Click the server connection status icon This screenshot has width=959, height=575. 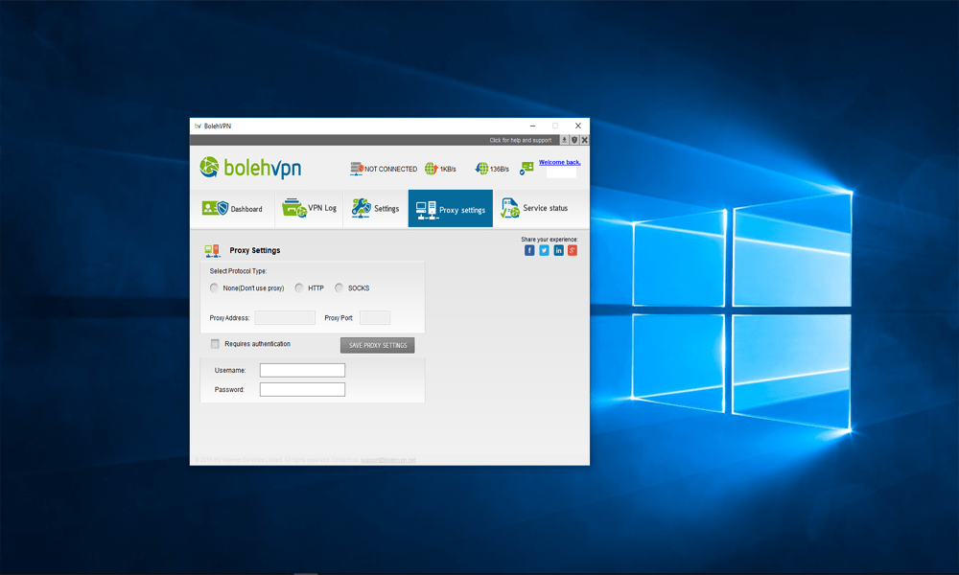(x=357, y=169)
